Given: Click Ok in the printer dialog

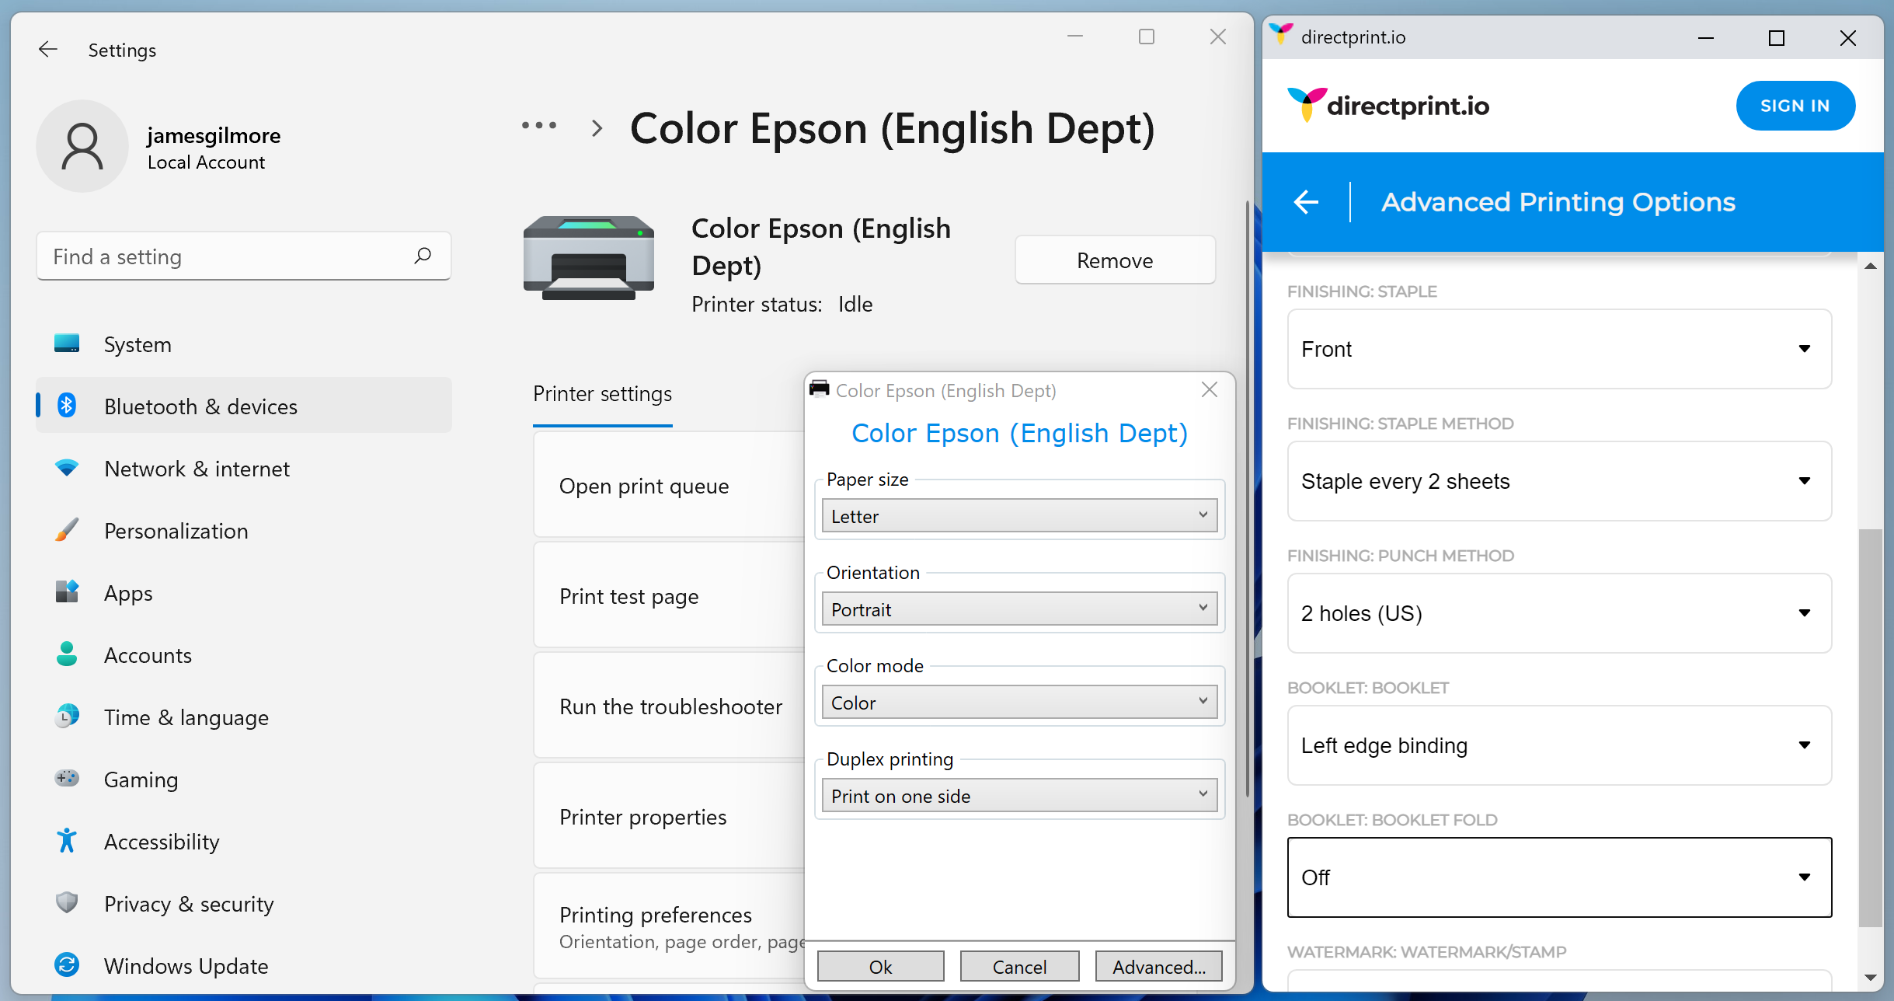Looking at the screenshot, I should pos(880,966).
